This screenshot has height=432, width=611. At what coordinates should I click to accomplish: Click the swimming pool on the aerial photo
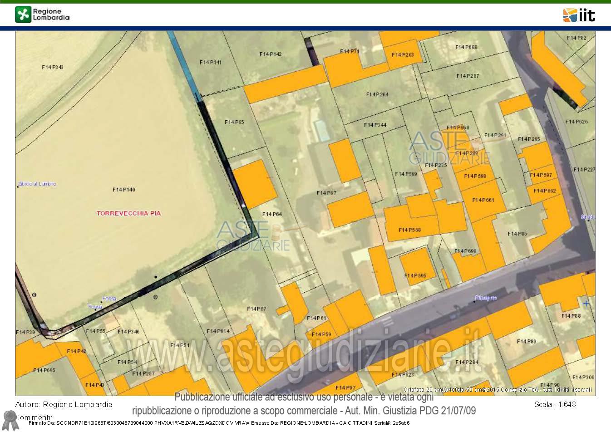(322, 130)
